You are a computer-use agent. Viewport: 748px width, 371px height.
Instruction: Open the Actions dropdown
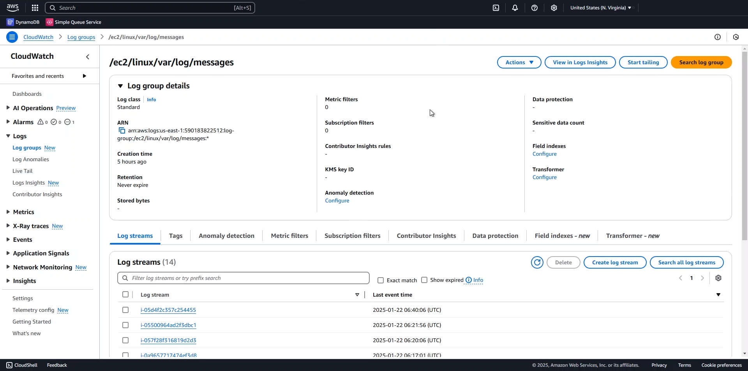click(x=519, y=62)
